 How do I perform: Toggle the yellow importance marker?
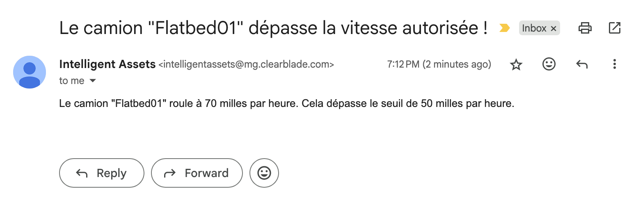coord(504,28)
